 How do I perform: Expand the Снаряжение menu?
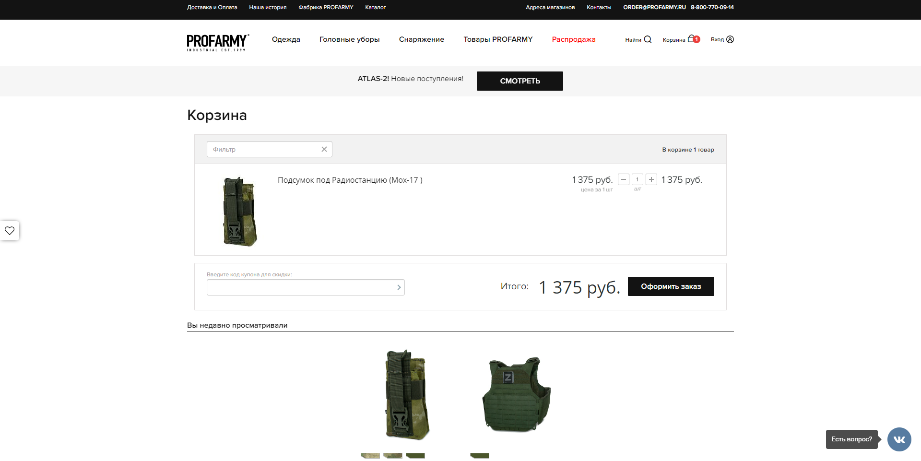tap(421, 39)
